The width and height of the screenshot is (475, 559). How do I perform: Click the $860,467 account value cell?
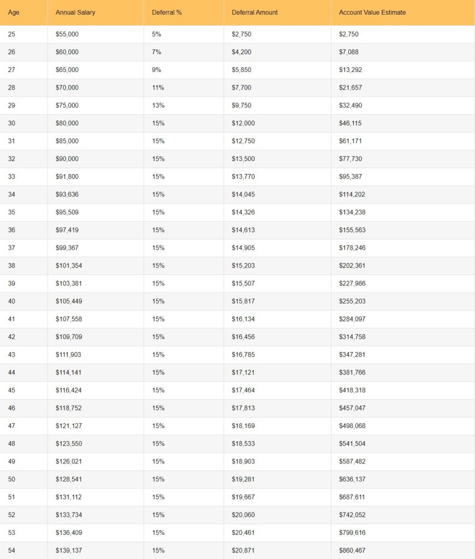[352, 550]
